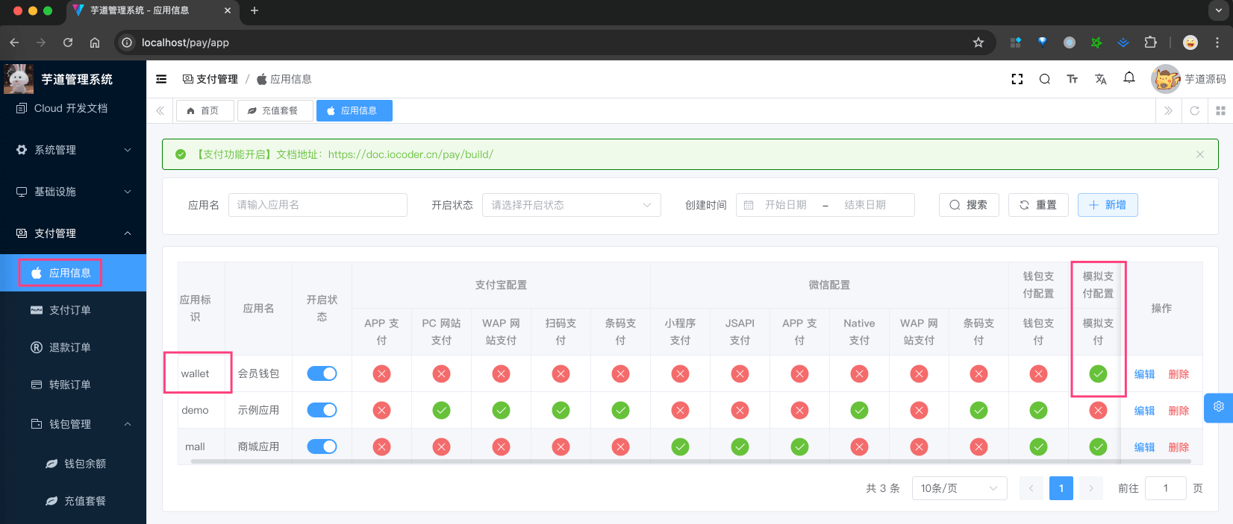
Task: Open the floating settings gear button
Action: click(1218, 407)
